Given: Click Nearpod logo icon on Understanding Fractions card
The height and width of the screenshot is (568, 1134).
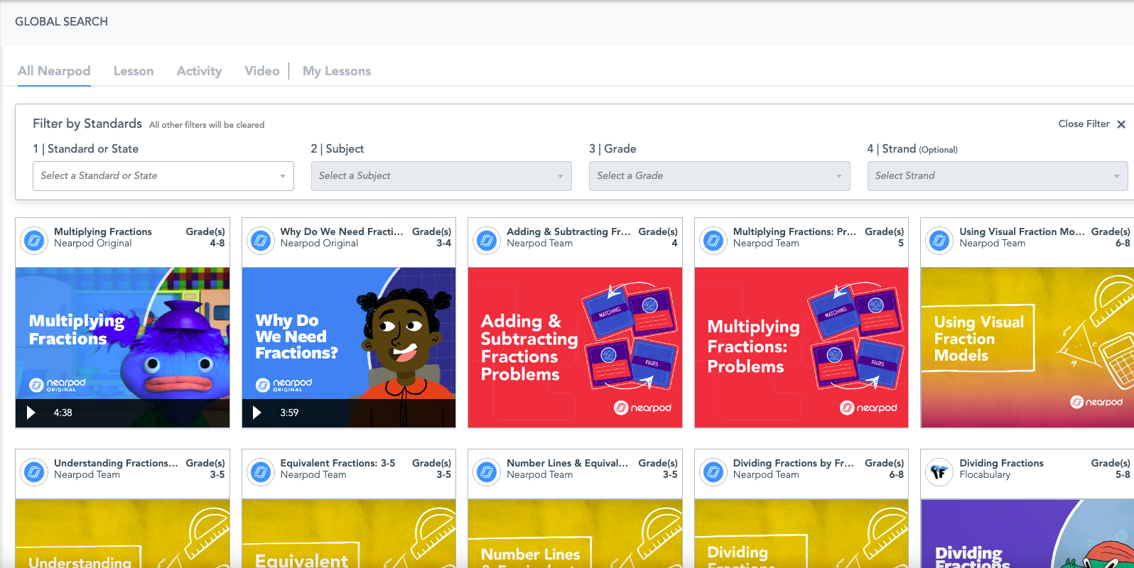Looking at the screenshot, I should (x=34, y=472).
